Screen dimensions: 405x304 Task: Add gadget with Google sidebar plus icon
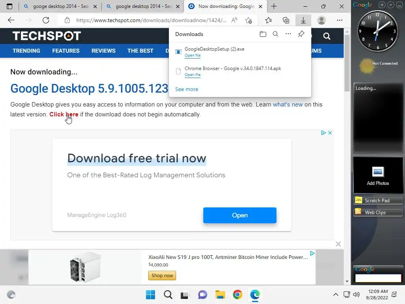(382, 5)
